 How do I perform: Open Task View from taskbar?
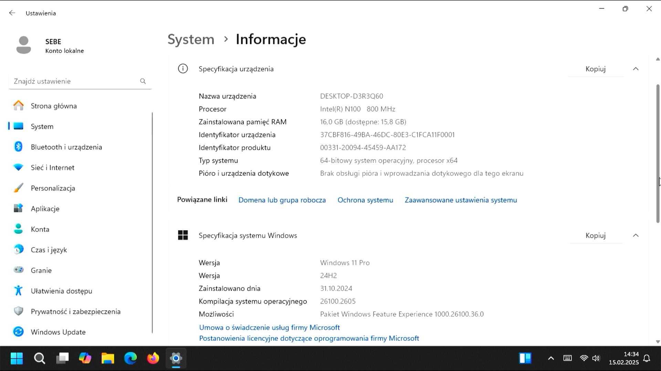click(x=62, y=358)
